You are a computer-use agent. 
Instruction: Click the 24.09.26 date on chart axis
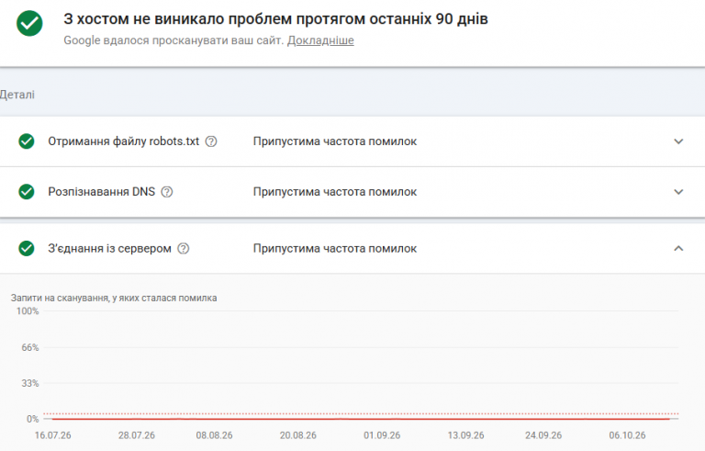coord(543,435)
